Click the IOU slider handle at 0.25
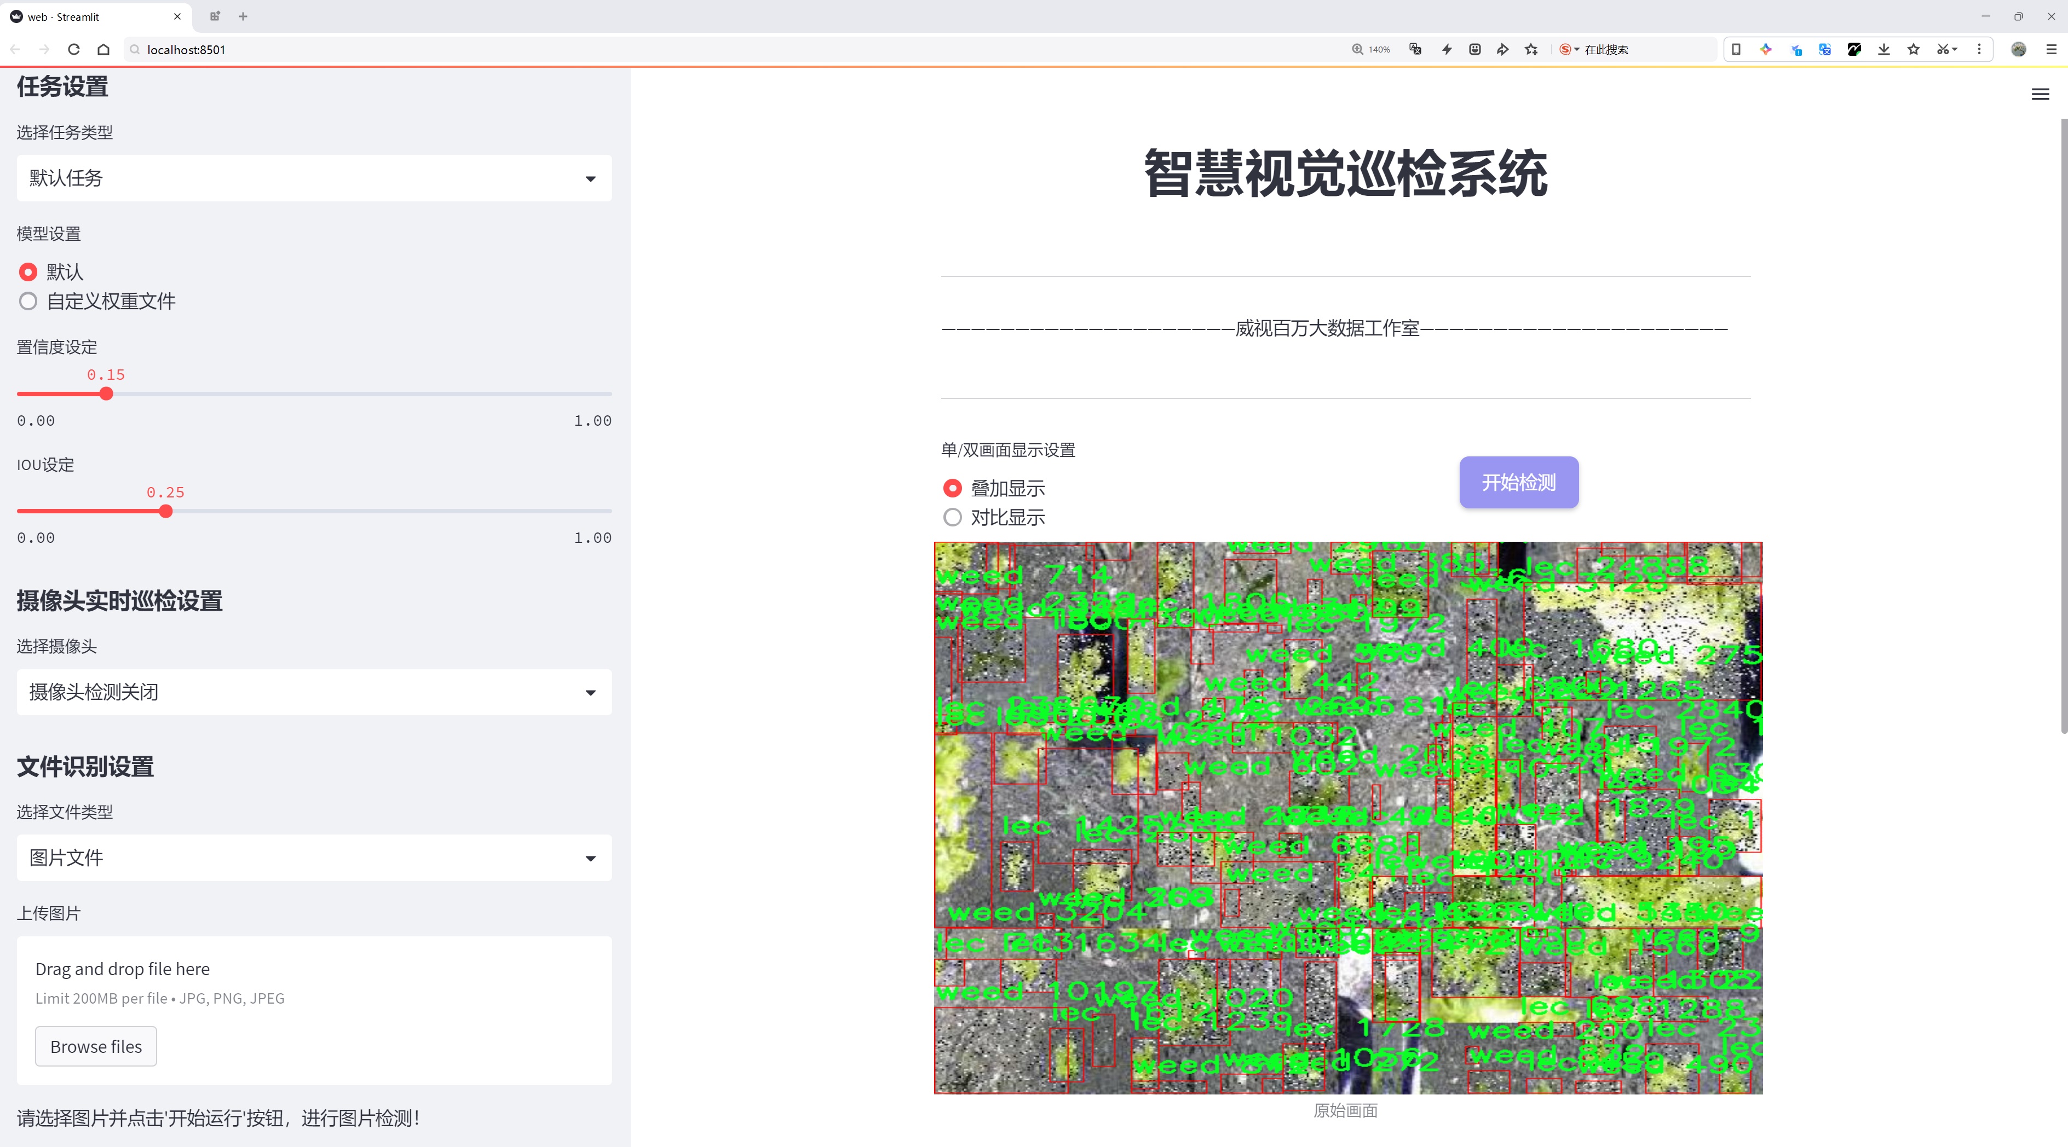The width and height of the screenshot is (2068, 1147). pyautogui.click(x=165, y=511)
